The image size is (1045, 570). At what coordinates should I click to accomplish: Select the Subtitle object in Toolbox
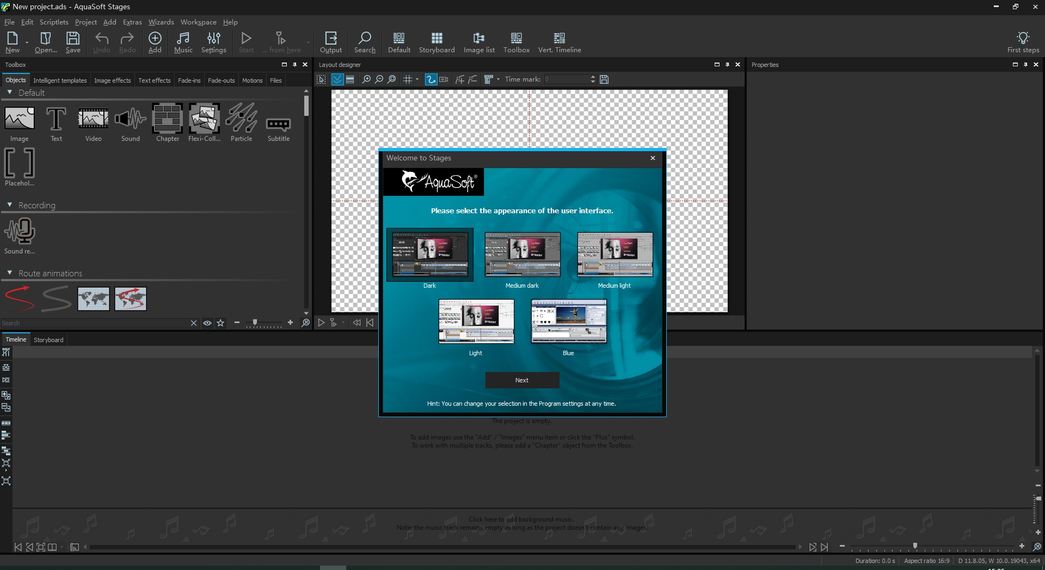(278, 129)
